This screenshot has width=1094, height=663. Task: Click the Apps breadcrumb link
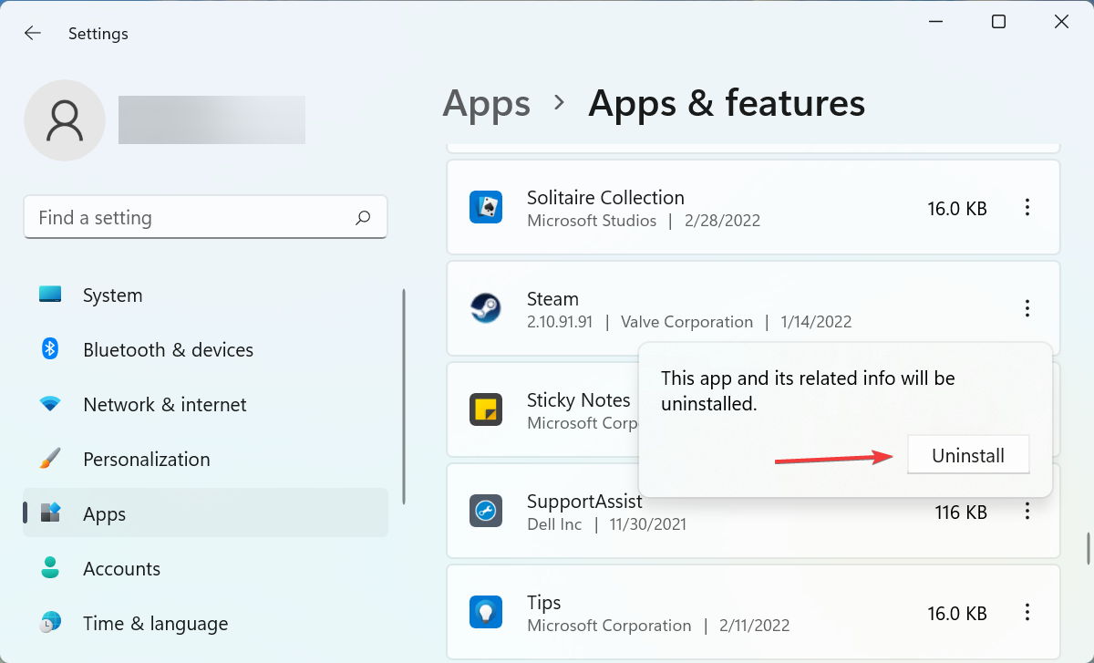coord(486,103)
